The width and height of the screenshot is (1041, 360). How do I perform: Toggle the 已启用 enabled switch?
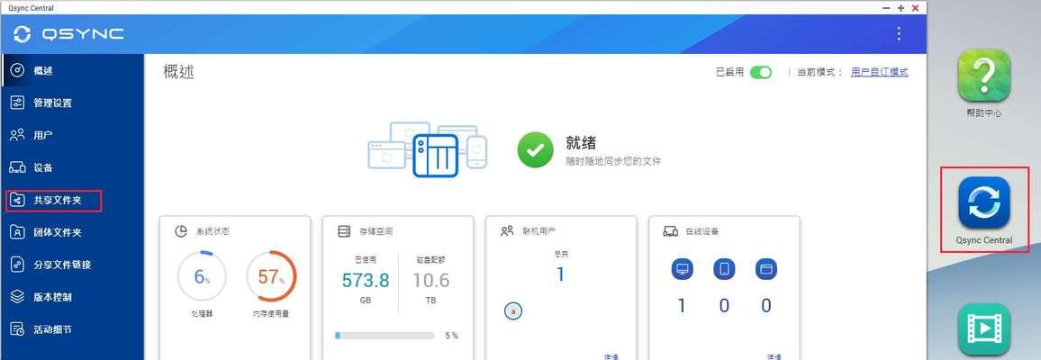761,72
